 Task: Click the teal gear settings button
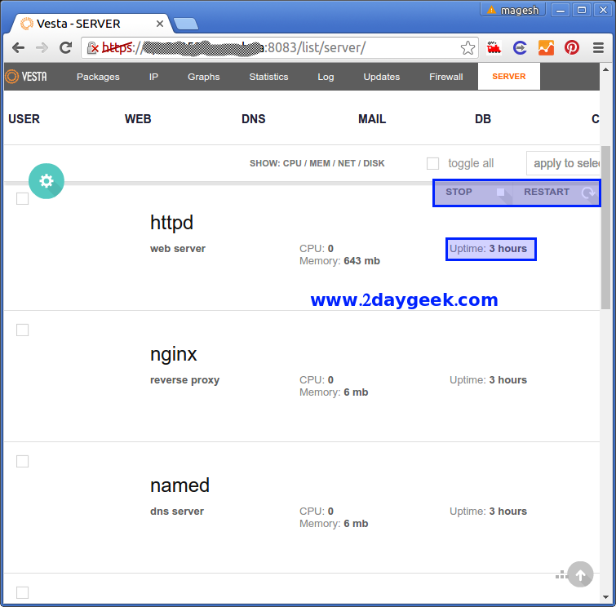coord(47,181)
